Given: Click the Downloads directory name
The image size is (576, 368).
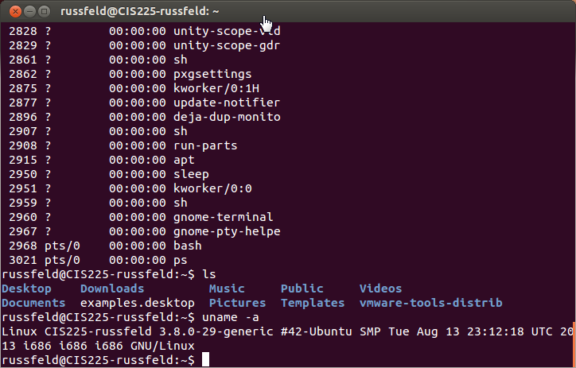Looking at the screenshot, I should 112,289.
